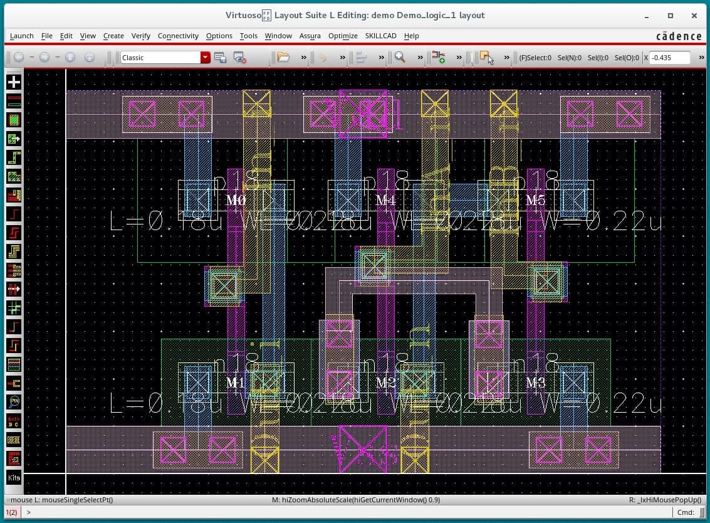Click the open folder icon in toolbar
The width and height of the screenshot is (710, 523).
click(x=283, y=57)
